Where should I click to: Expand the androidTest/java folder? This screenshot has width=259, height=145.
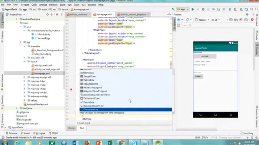[x=17, y=19]
